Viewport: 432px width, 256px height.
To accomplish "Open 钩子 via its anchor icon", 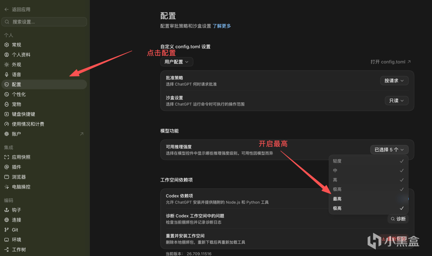I will [6, 210].
